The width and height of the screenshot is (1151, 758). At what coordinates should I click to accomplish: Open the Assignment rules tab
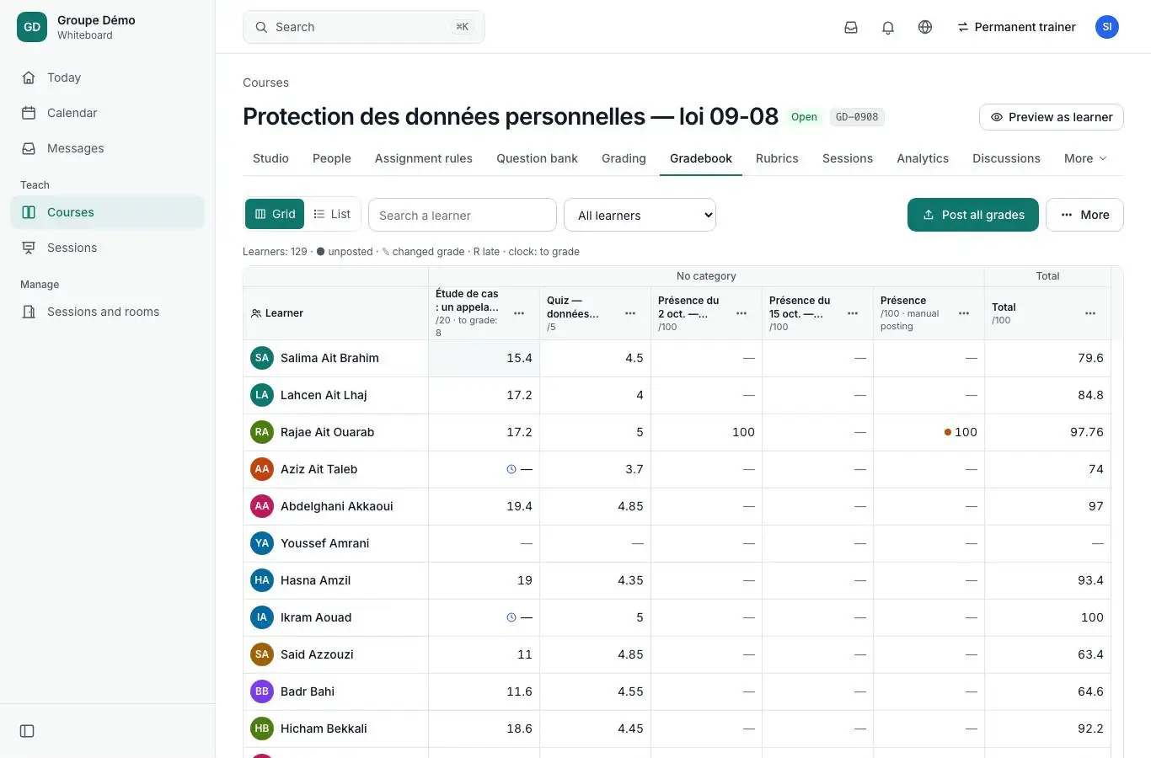pyautogui.click(x=424, y=158)
